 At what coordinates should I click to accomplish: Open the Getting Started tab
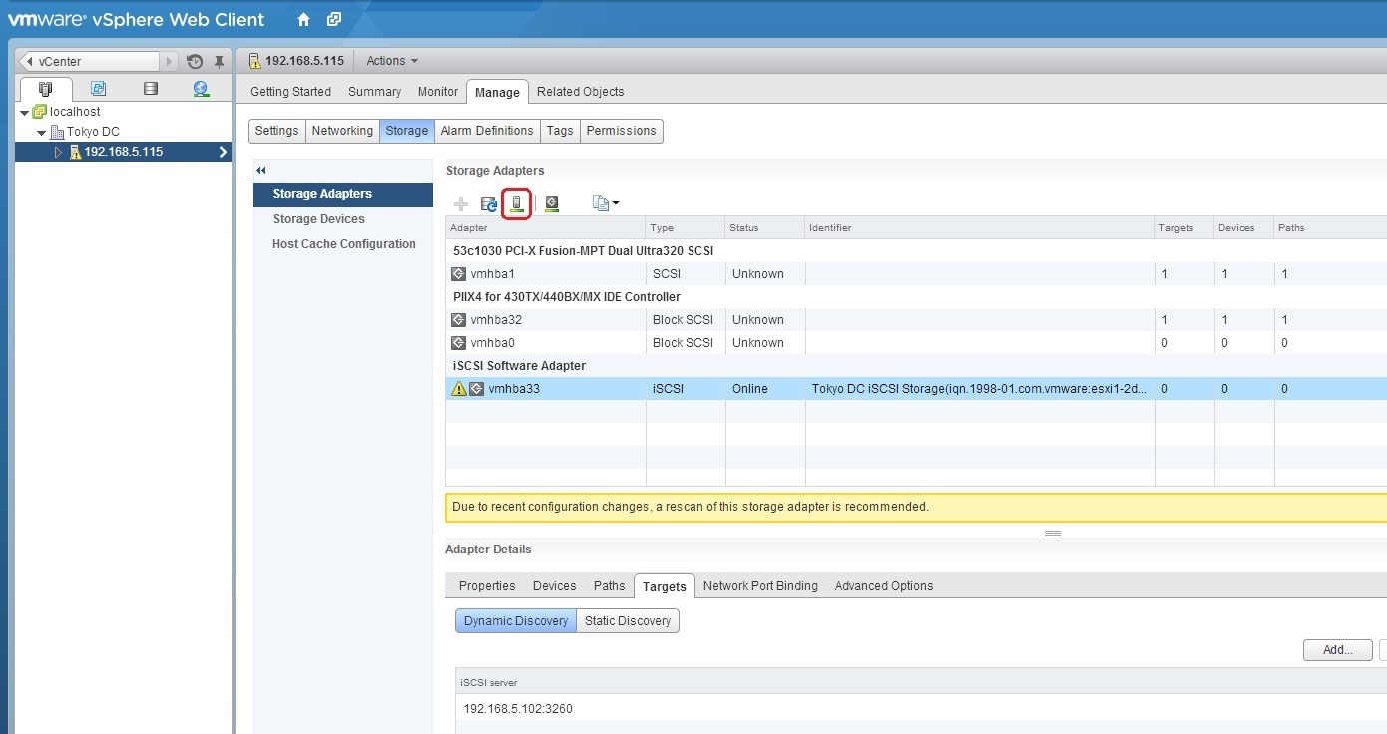290,92
